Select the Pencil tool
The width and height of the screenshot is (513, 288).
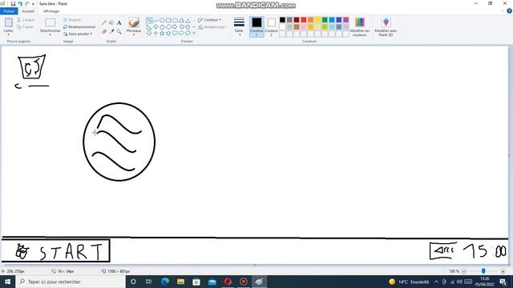tap(104, 22)
